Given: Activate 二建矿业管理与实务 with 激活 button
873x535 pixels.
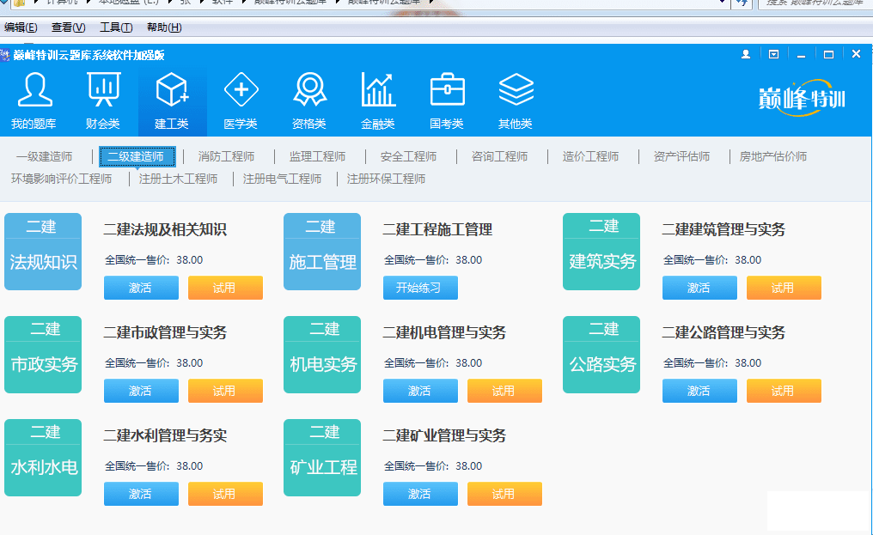Looking at the screenshot, I should pyautogui.click(x=420, y=494).
